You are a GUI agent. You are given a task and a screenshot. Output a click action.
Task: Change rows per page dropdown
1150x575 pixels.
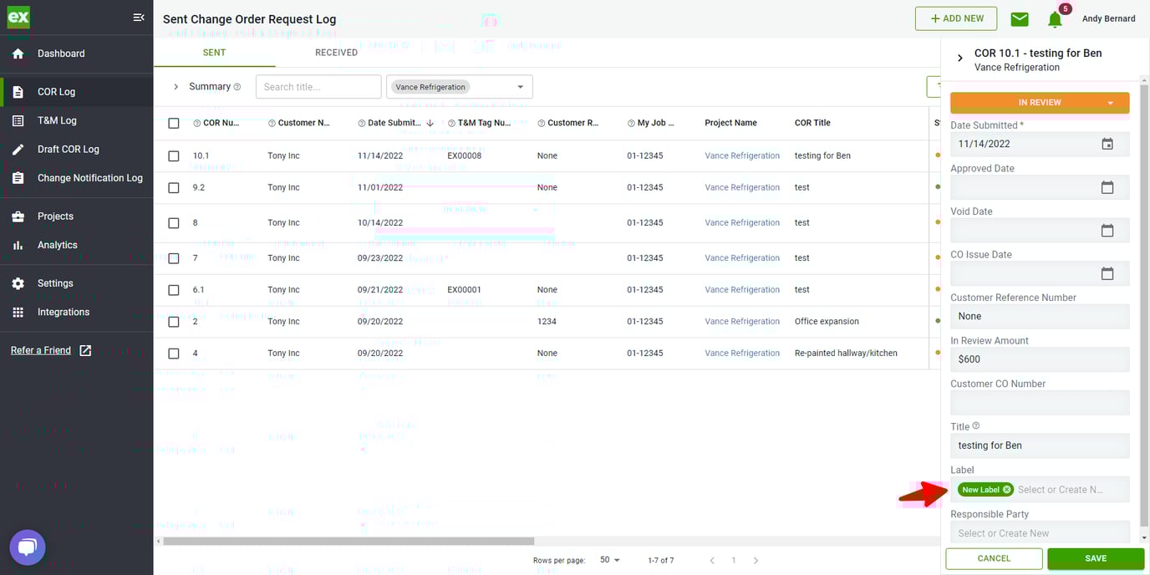coord(610,560)
